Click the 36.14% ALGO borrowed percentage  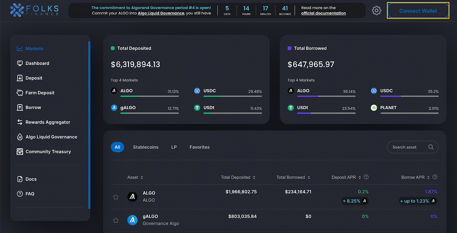pyautogui.click(x=349, y=92)
